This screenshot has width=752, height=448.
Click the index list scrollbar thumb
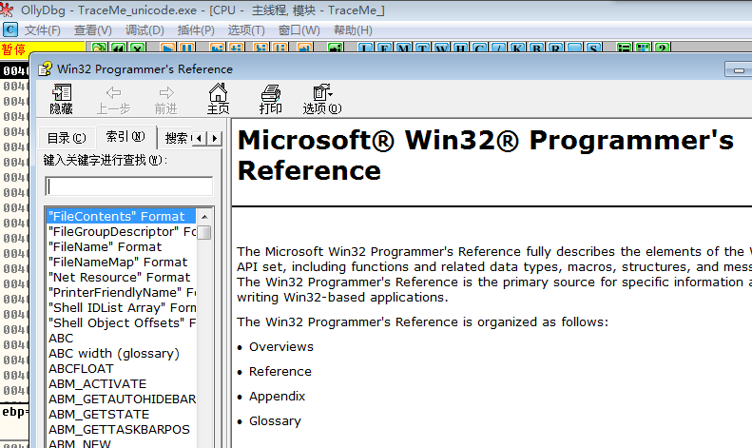pos(204,232)
